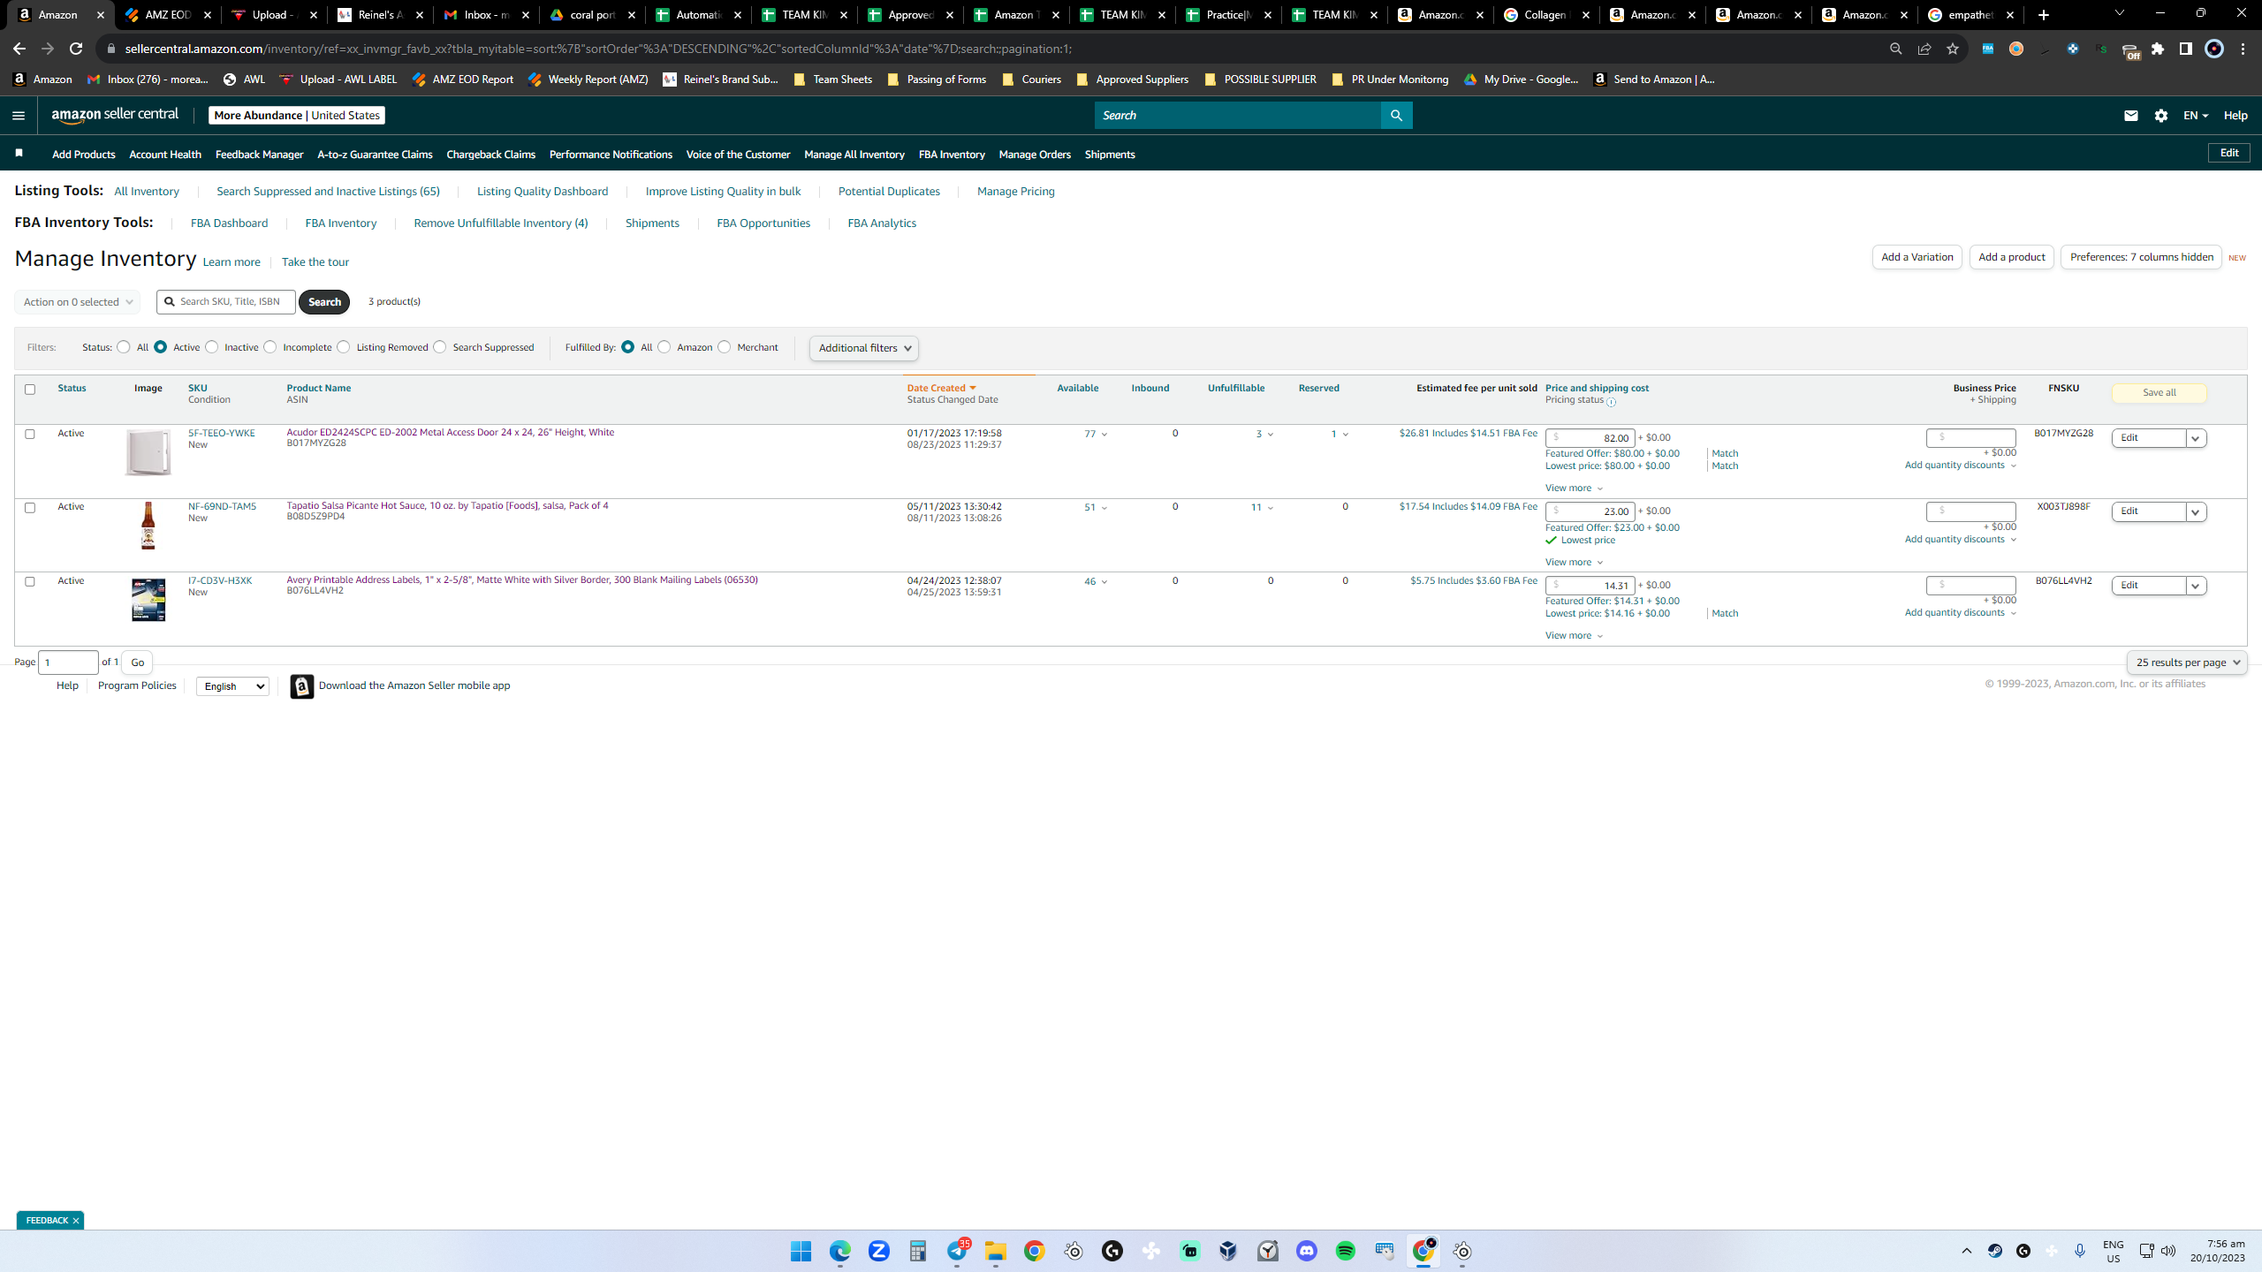Open Manage Orders in the nav bar

click(x=1035, y=155)
